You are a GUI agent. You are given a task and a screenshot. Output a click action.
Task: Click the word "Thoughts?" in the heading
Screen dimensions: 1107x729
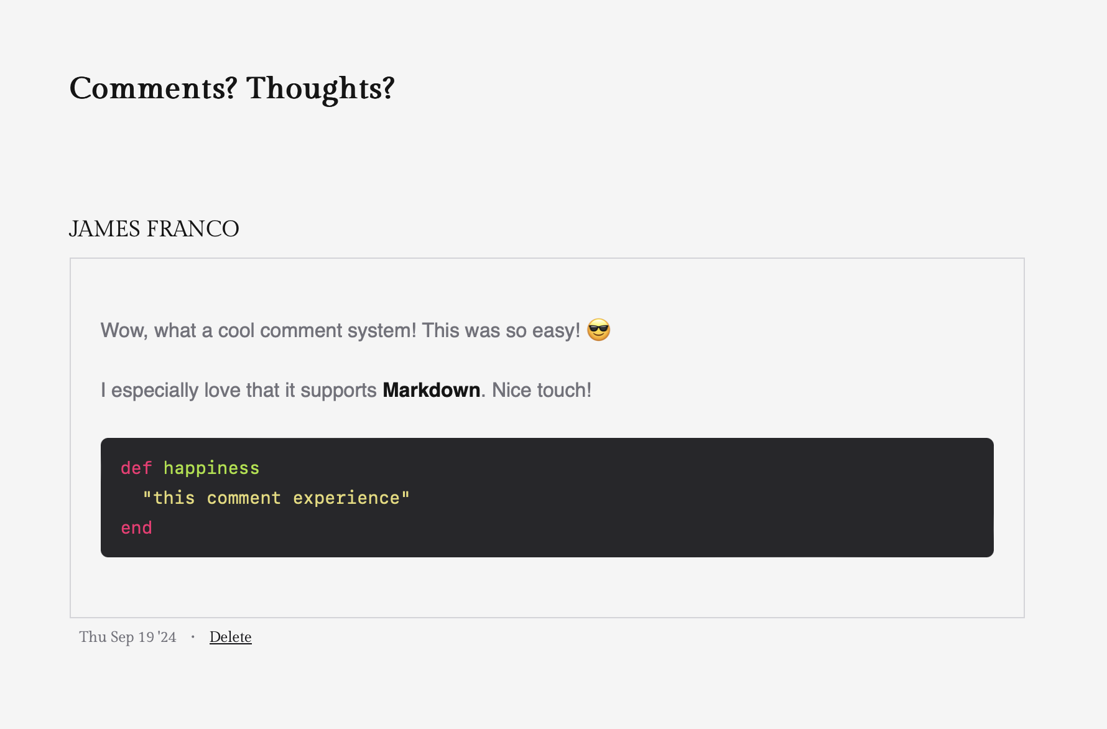[x=320, y=88]
